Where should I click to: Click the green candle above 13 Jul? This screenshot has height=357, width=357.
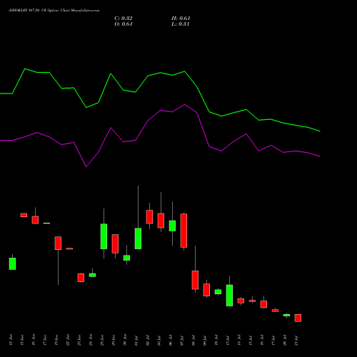(x=229, y=296)
